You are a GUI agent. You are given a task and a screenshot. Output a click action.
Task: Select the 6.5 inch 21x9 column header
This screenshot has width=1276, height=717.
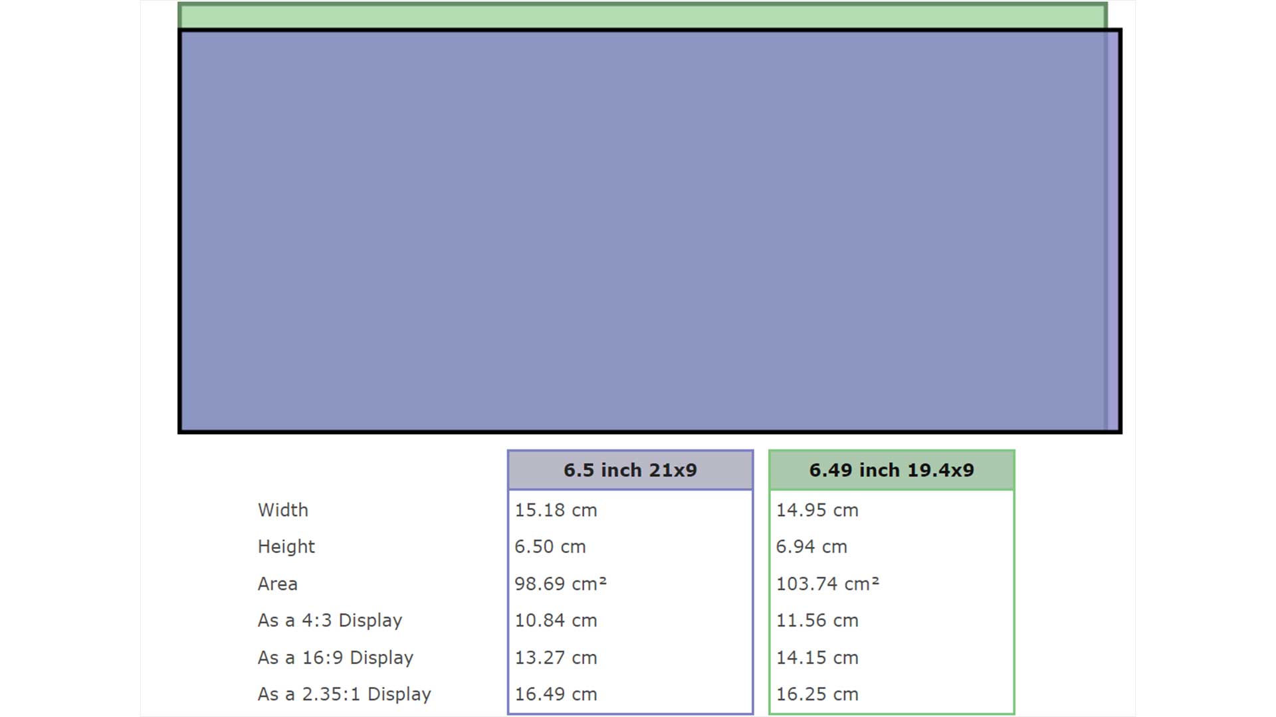click(630, 470)
